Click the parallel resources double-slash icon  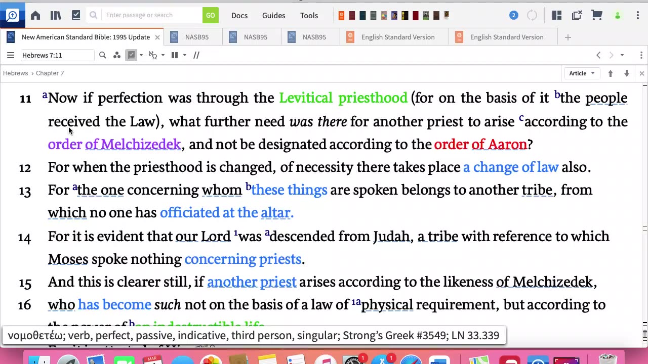(x=196, y=55)
